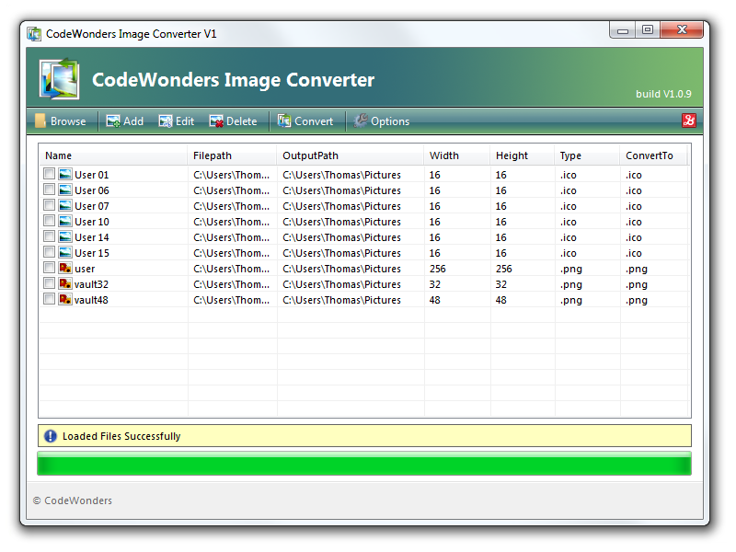Click the Delete toolbar label

[242, 121]
